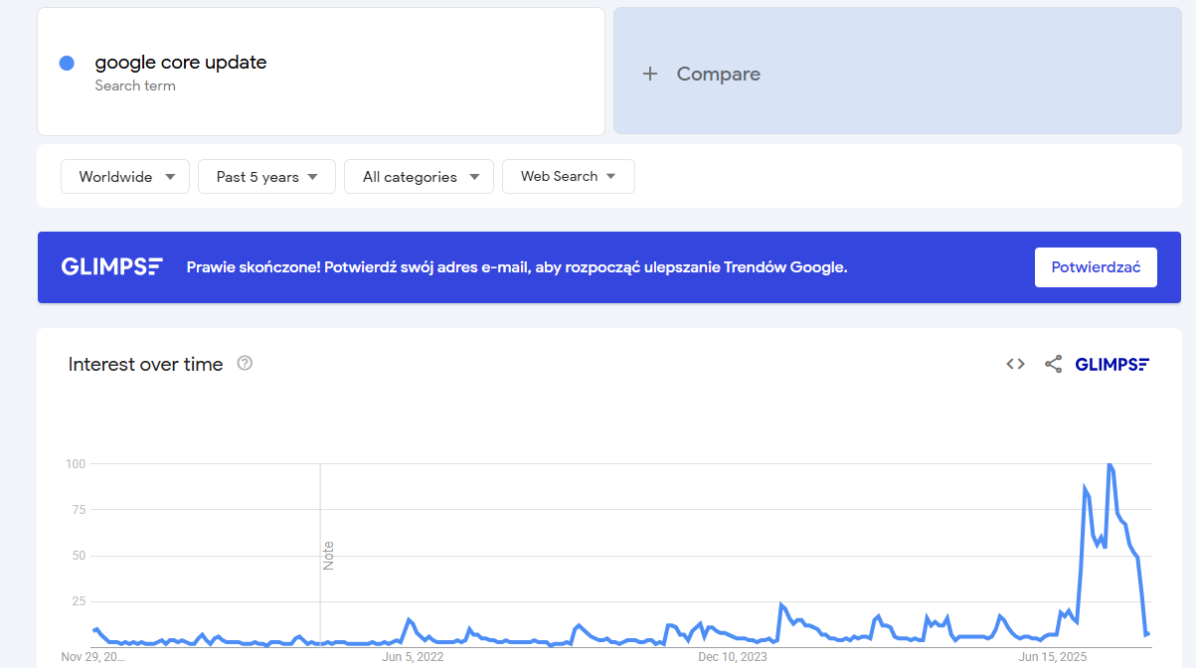
Task: Expand the Web Search type chevron
Action: coord(610,176)
